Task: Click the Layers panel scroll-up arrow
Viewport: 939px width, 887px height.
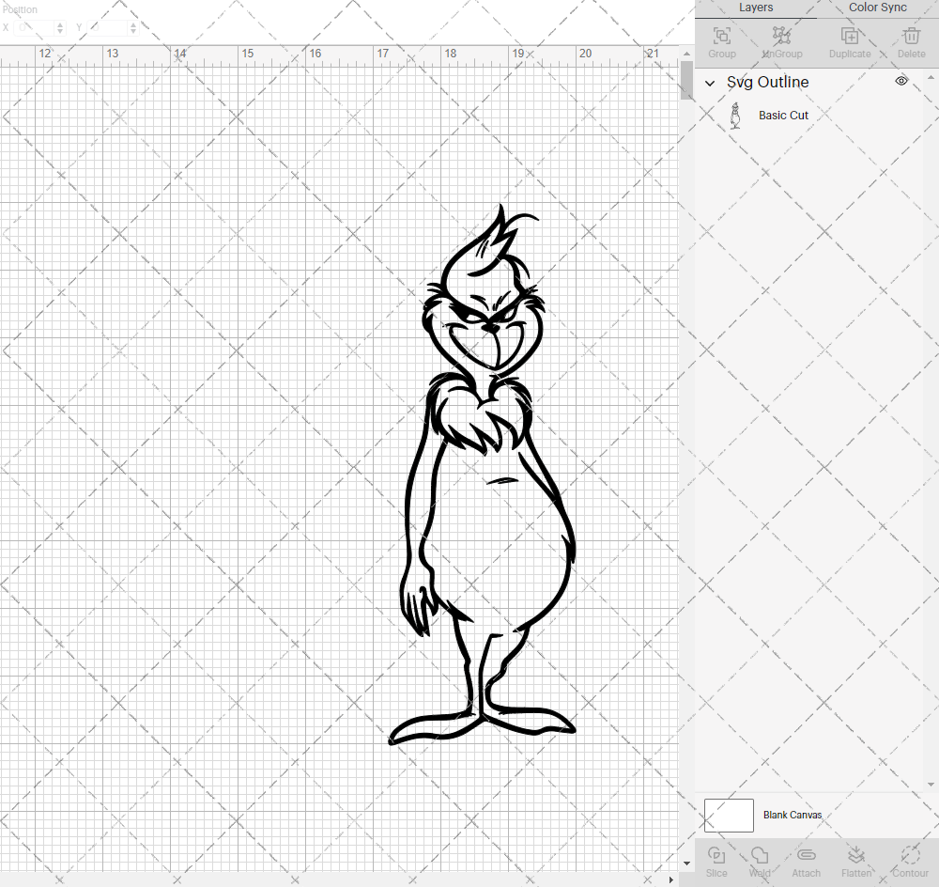Action: 931,78
